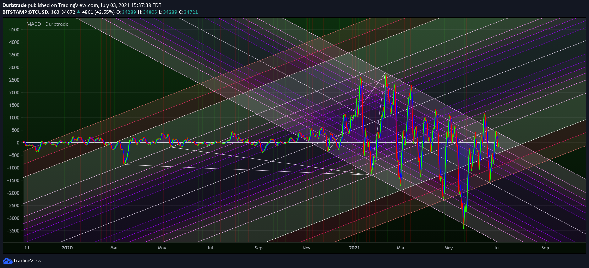This screenshot has width=589, height=268.
Task: Click the '500' y-axis label
Action: (15, 130)
